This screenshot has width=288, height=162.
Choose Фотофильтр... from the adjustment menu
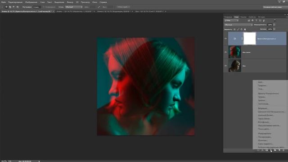(x=264, y=122)
